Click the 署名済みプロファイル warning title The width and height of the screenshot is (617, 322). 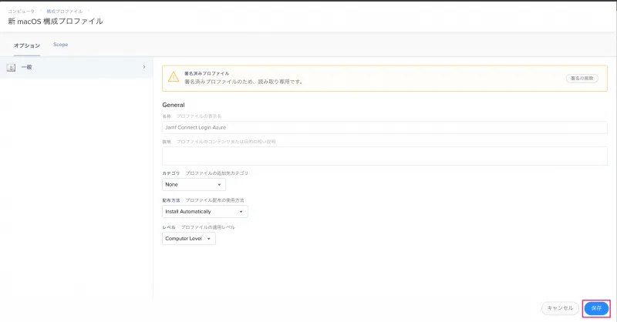click(x=207, y=73)
